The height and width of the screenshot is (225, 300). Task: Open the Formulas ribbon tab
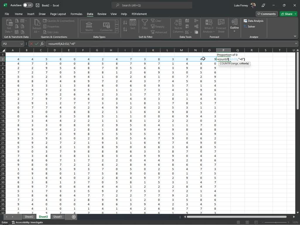click(76, 14)
